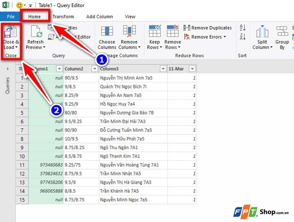Open the 11-Mar column filter dropdown
Image resolution: width=294 pixels, height=222 pixels.
pyautogui.click(x=192, y=69)
